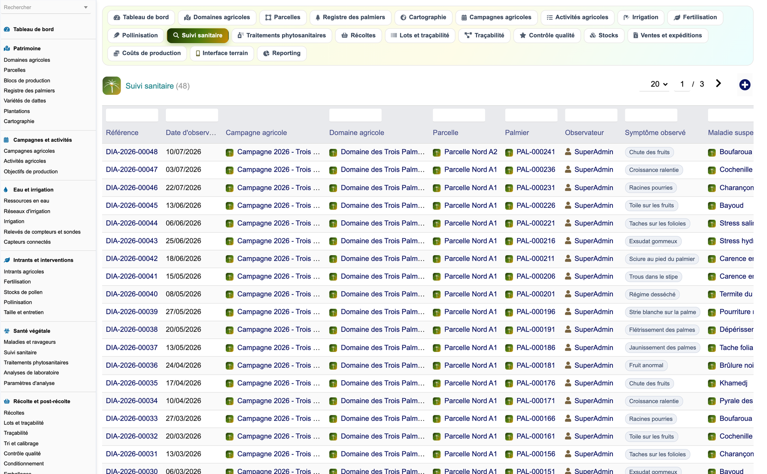Click the Référence filter input field

[x=132, y=115]
